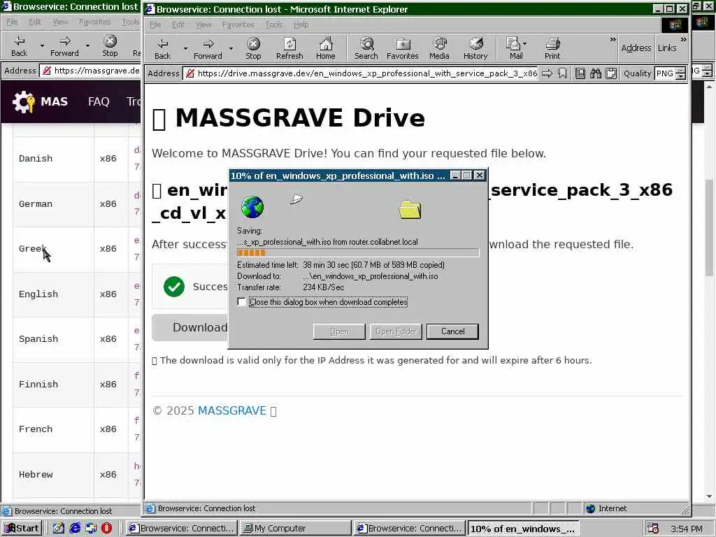Click the Links label on the toolbar

click(x=666, y=48)
